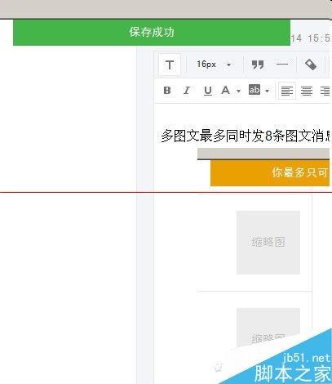Insert a blockquote with the quote icon
This screenshot has width=332, height=384.
tap(258, 65)
